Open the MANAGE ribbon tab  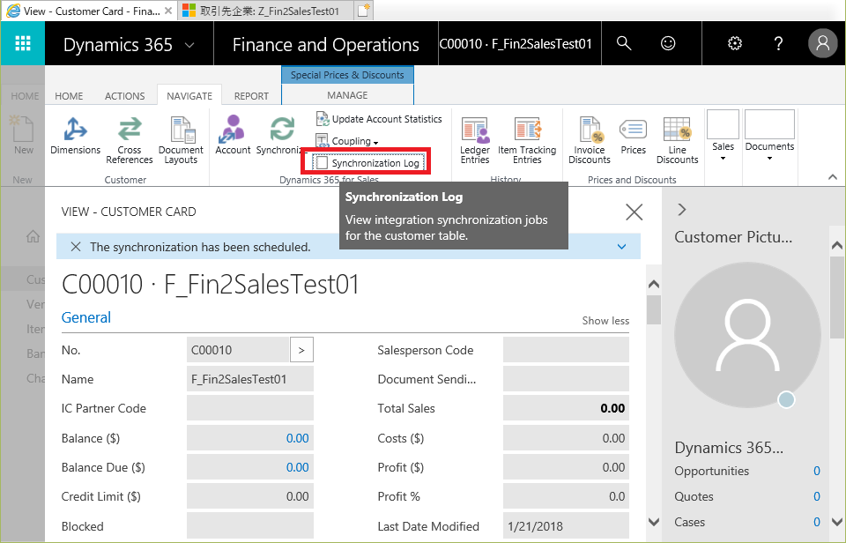tap(347, 95)
